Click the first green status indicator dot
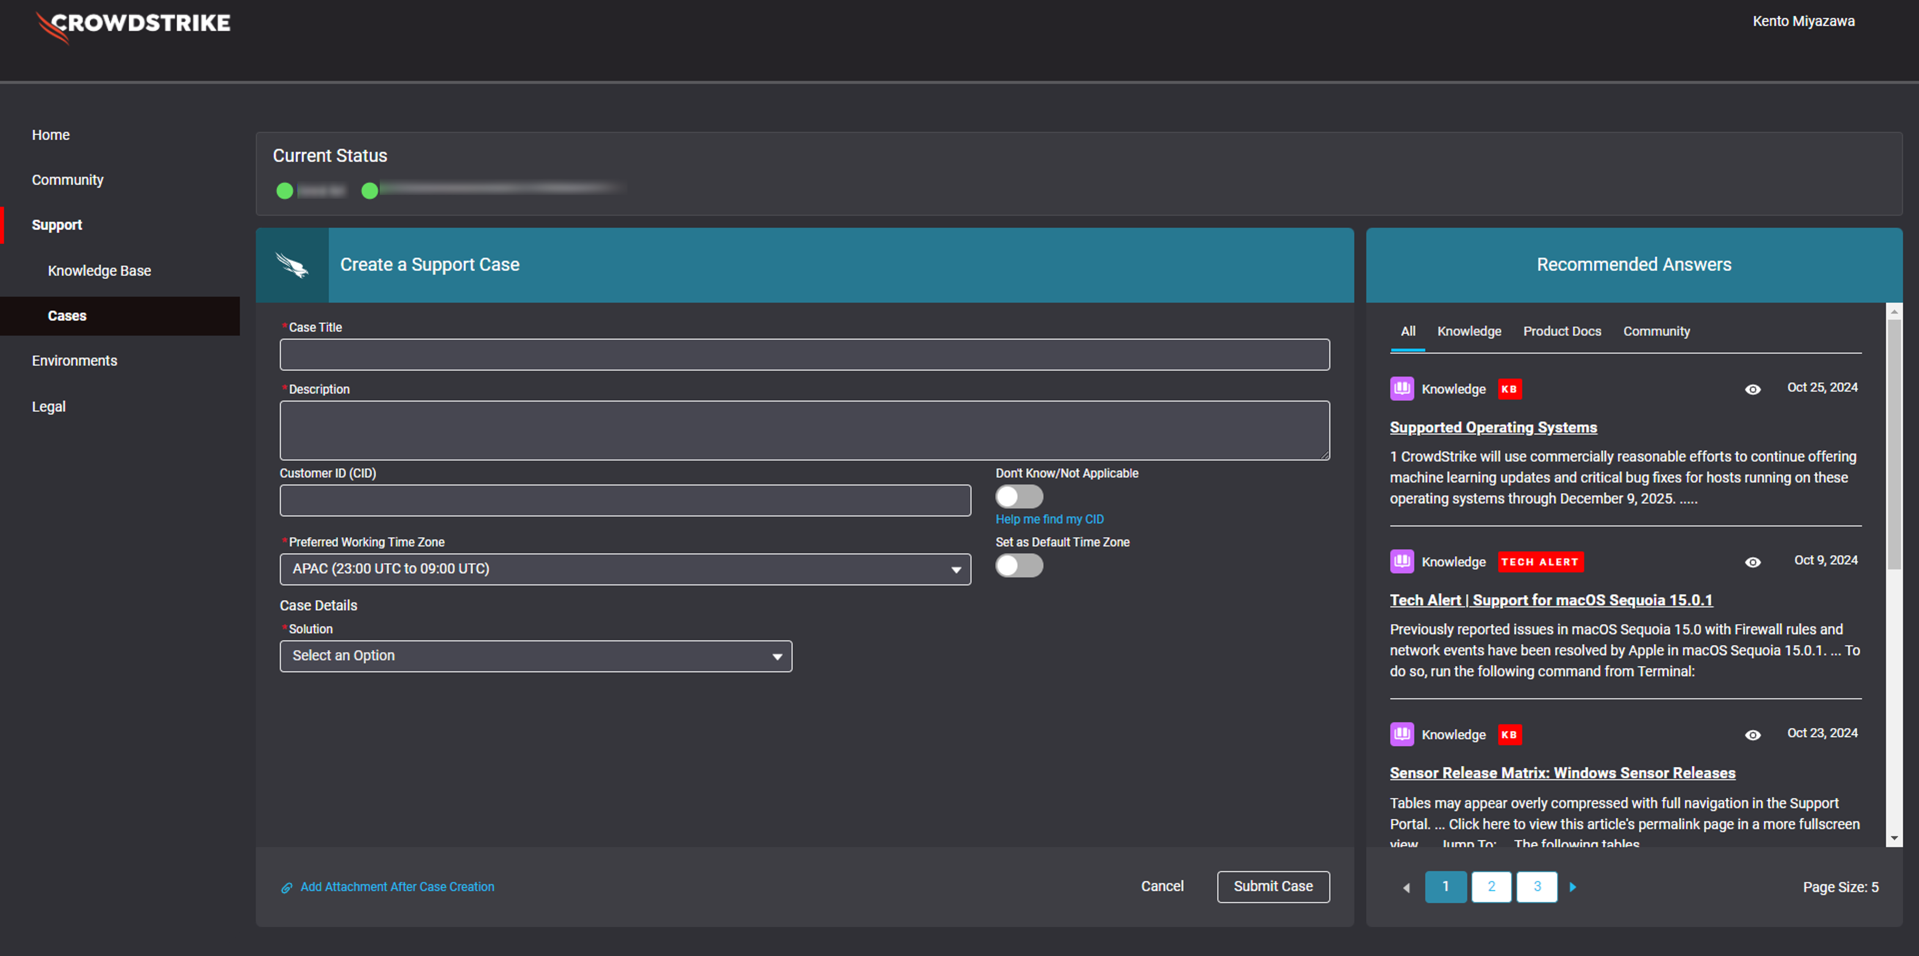Screen dimensions: 1919x956 pyautogui.click(x=285, y=191)
